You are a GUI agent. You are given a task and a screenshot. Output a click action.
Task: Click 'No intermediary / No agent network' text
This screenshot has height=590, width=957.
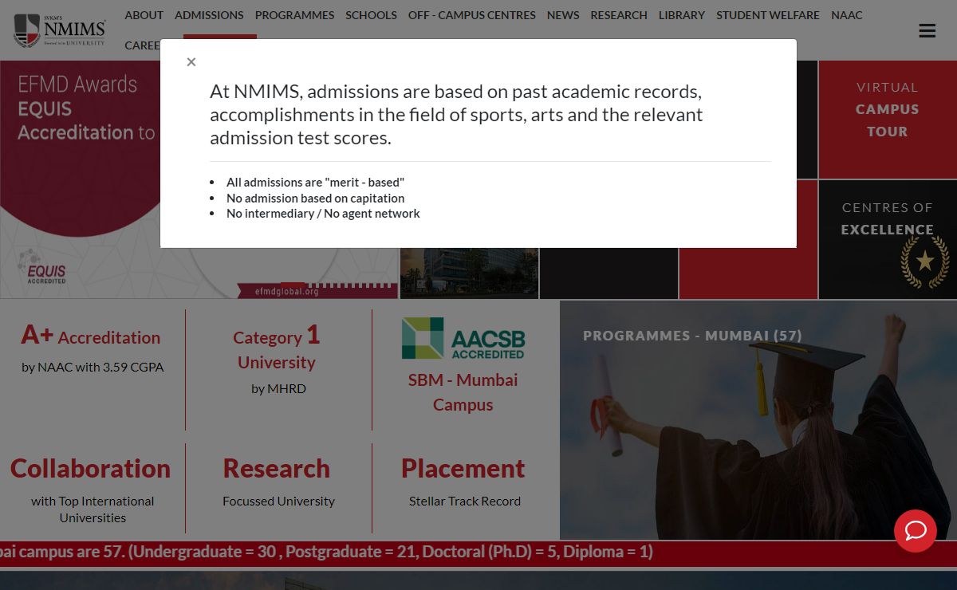pyautogui.click(x=323, y=214)
